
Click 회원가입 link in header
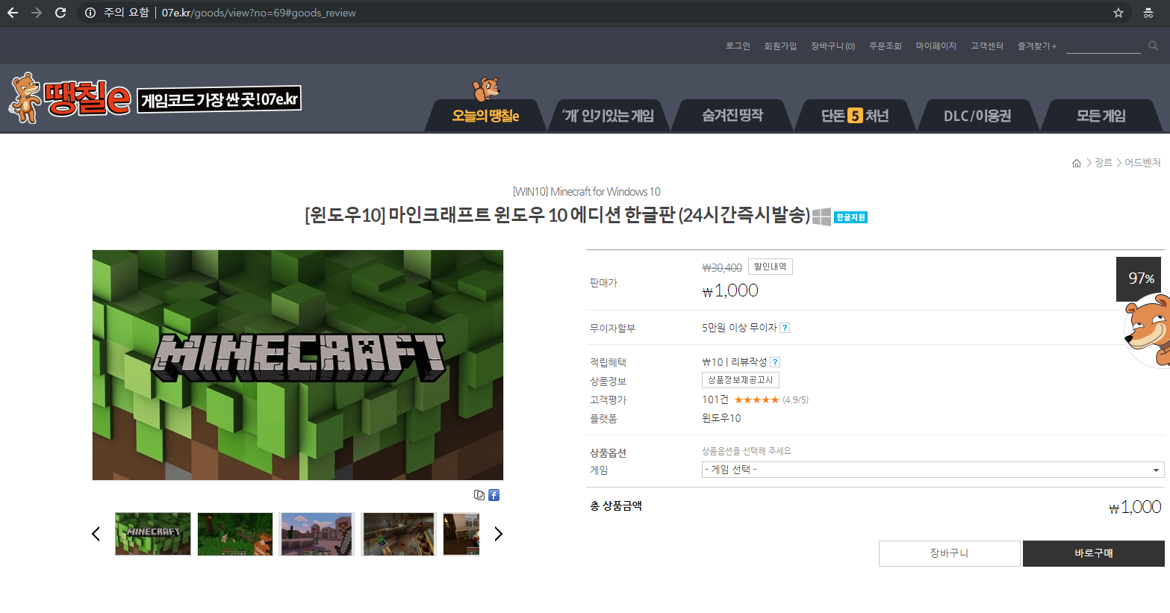(780, 46)
